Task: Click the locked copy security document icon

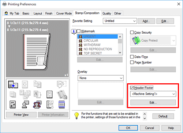Action: pyautogui.click(x=62, y=95)
